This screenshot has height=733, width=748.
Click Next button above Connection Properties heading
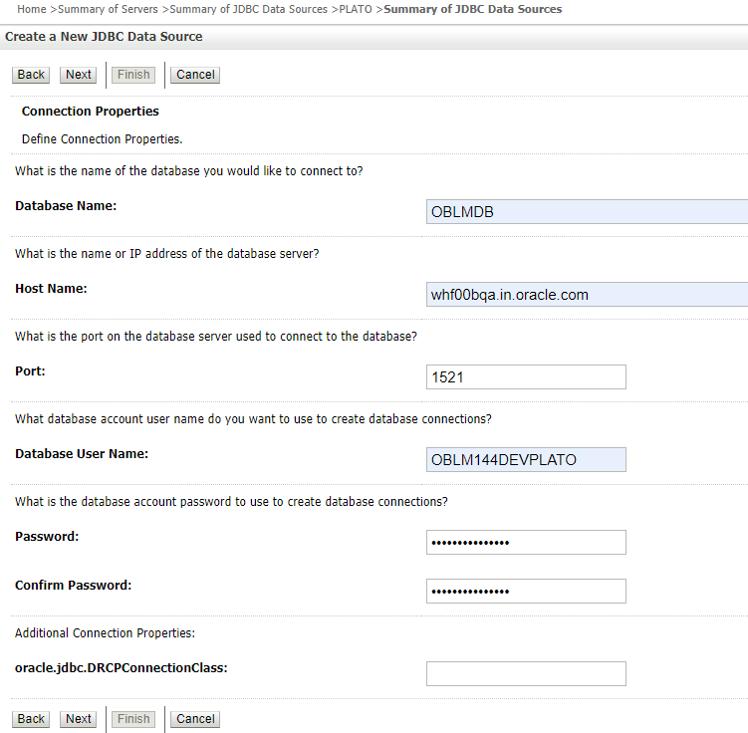79,75
